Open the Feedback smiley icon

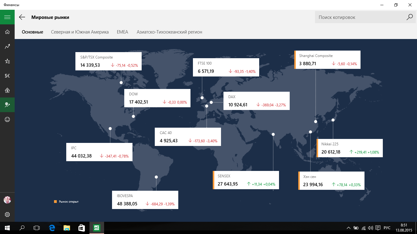(x=7, y=119)
